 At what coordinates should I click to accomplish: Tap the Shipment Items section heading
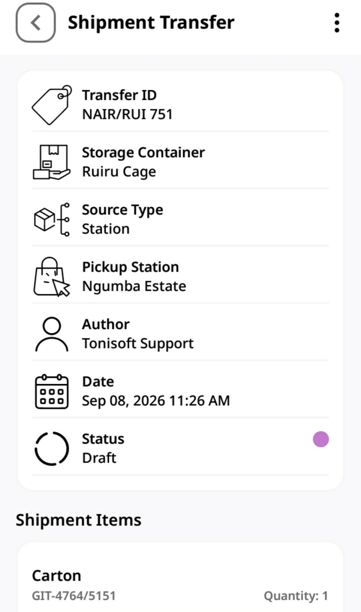pos(79,520)
